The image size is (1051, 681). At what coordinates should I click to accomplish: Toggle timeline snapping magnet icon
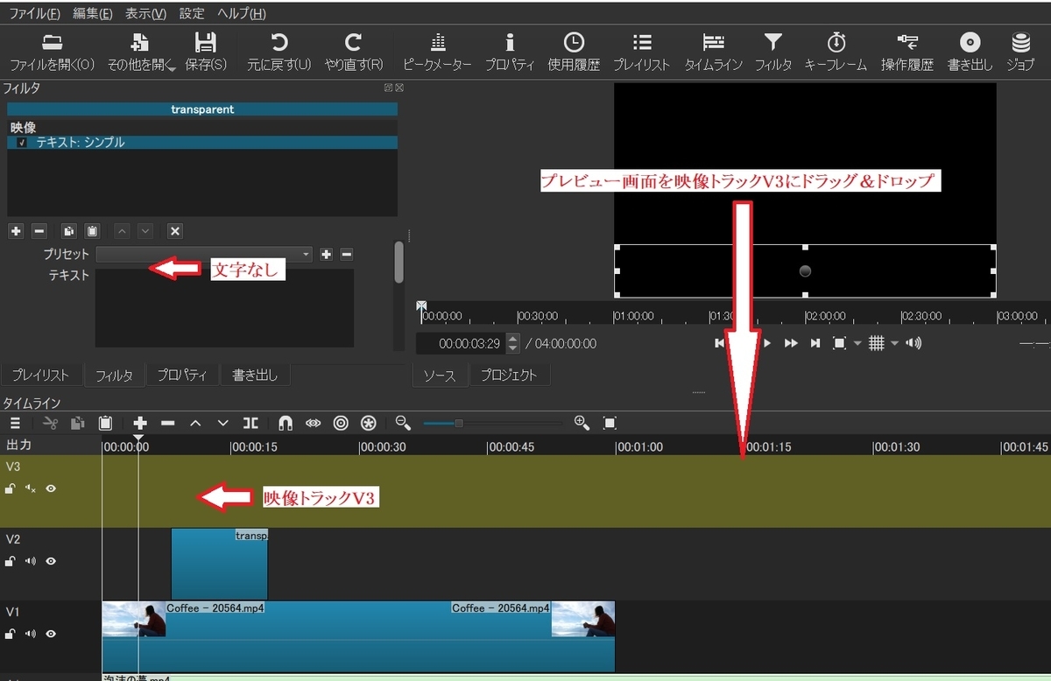[x=286, y=423]
